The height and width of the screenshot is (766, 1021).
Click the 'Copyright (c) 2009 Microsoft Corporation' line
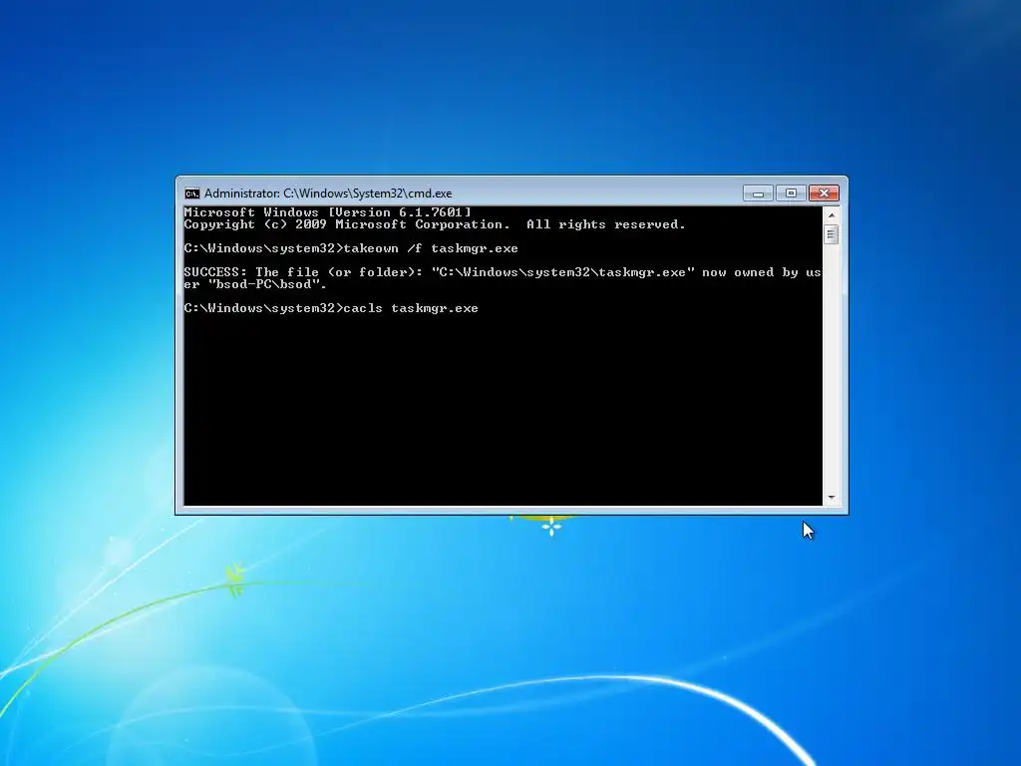435,224
